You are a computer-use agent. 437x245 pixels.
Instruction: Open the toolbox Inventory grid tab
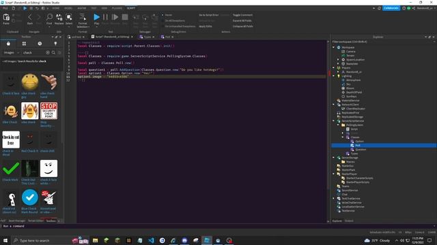pos(24,44)
